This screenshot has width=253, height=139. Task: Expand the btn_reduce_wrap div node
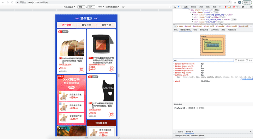coord(193,19)
